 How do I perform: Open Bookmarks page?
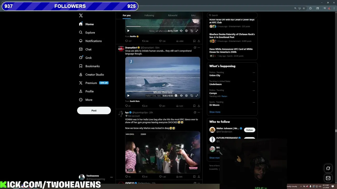(x=90, y=66)
